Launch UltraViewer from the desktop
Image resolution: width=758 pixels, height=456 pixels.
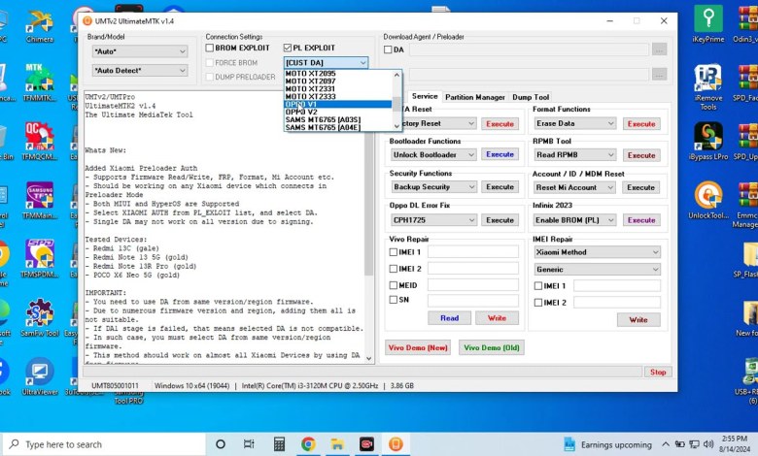pyautogui.click(x=40, y=375)
